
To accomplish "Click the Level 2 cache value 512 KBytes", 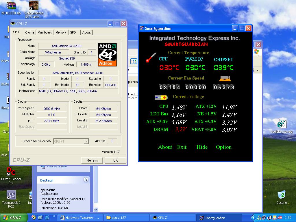I will (x=104, y=121).
